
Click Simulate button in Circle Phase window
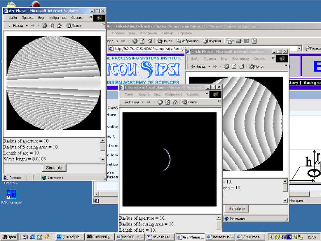point(237,208)
